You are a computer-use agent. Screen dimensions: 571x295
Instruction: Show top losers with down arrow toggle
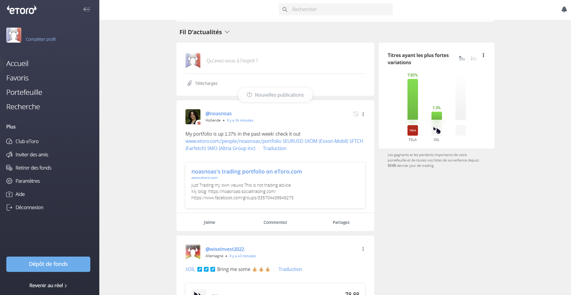(473, 58)
